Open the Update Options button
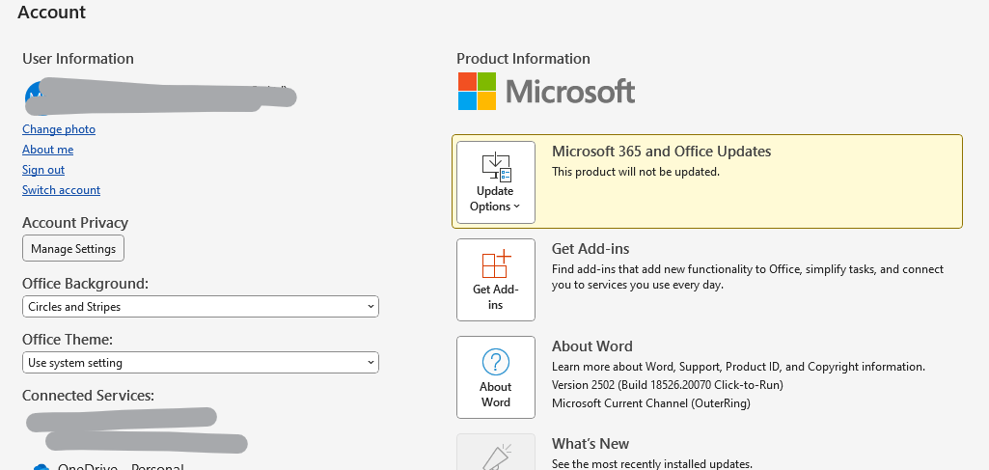Viewport: 989px width, 470px height. tap(496, 182)
